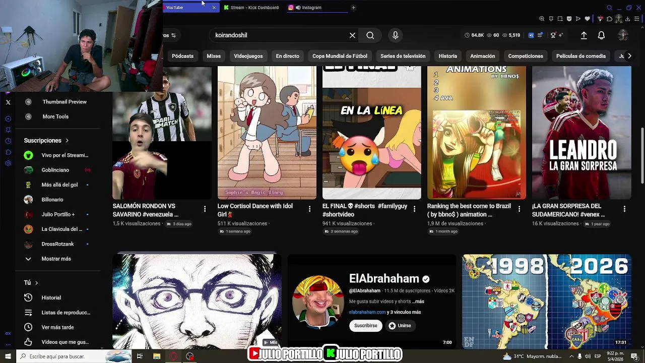Image resolution: width=645 pixels, height=363 pixels.
Task: Open Opera browser taskbar icon
Action: 173,356
